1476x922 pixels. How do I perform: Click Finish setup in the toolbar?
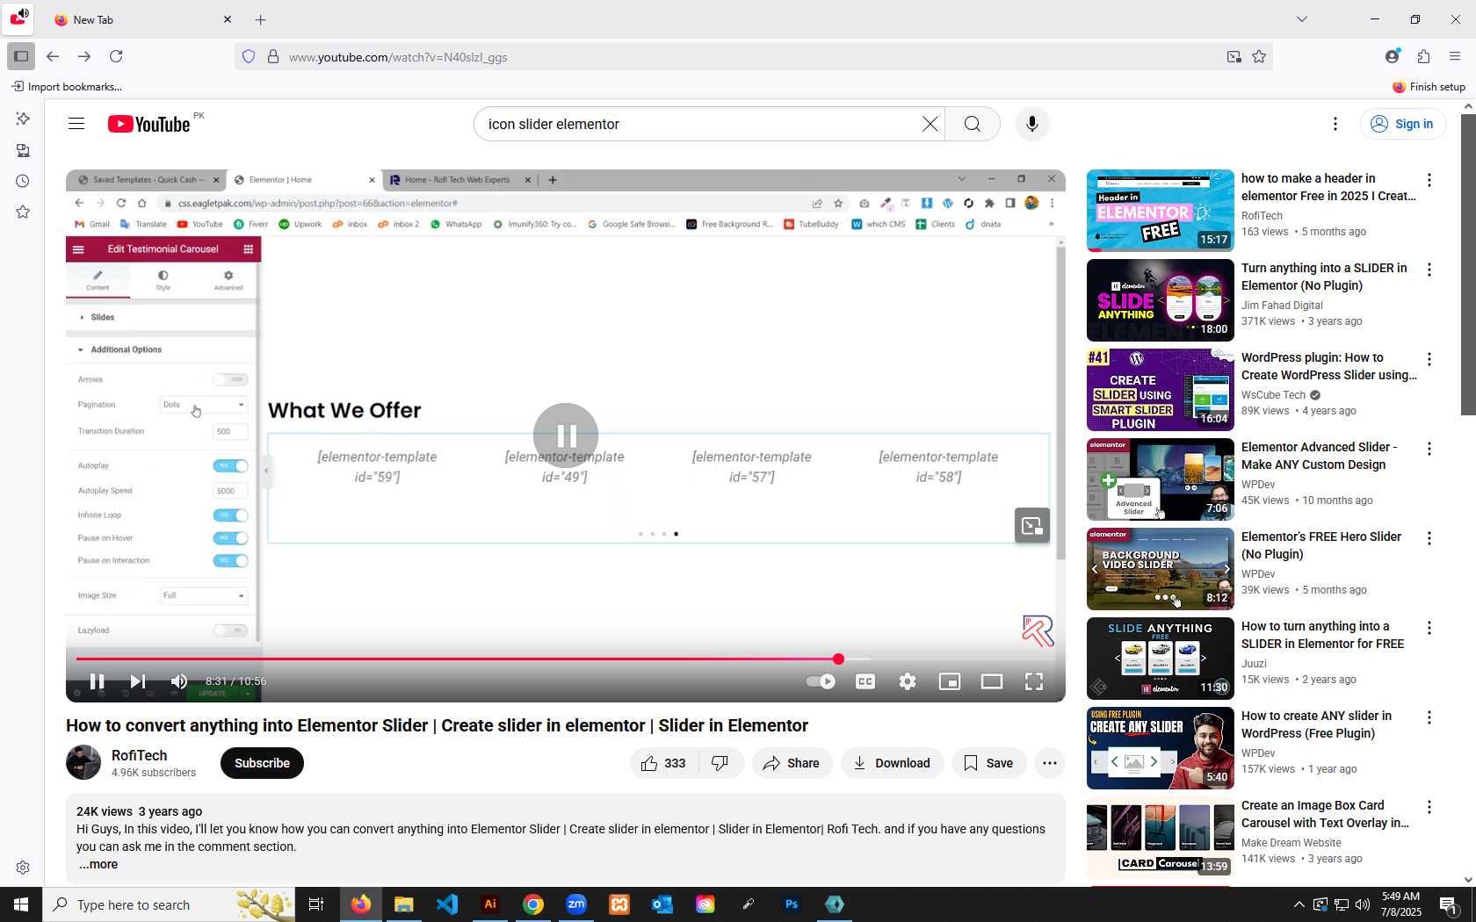1429,86
